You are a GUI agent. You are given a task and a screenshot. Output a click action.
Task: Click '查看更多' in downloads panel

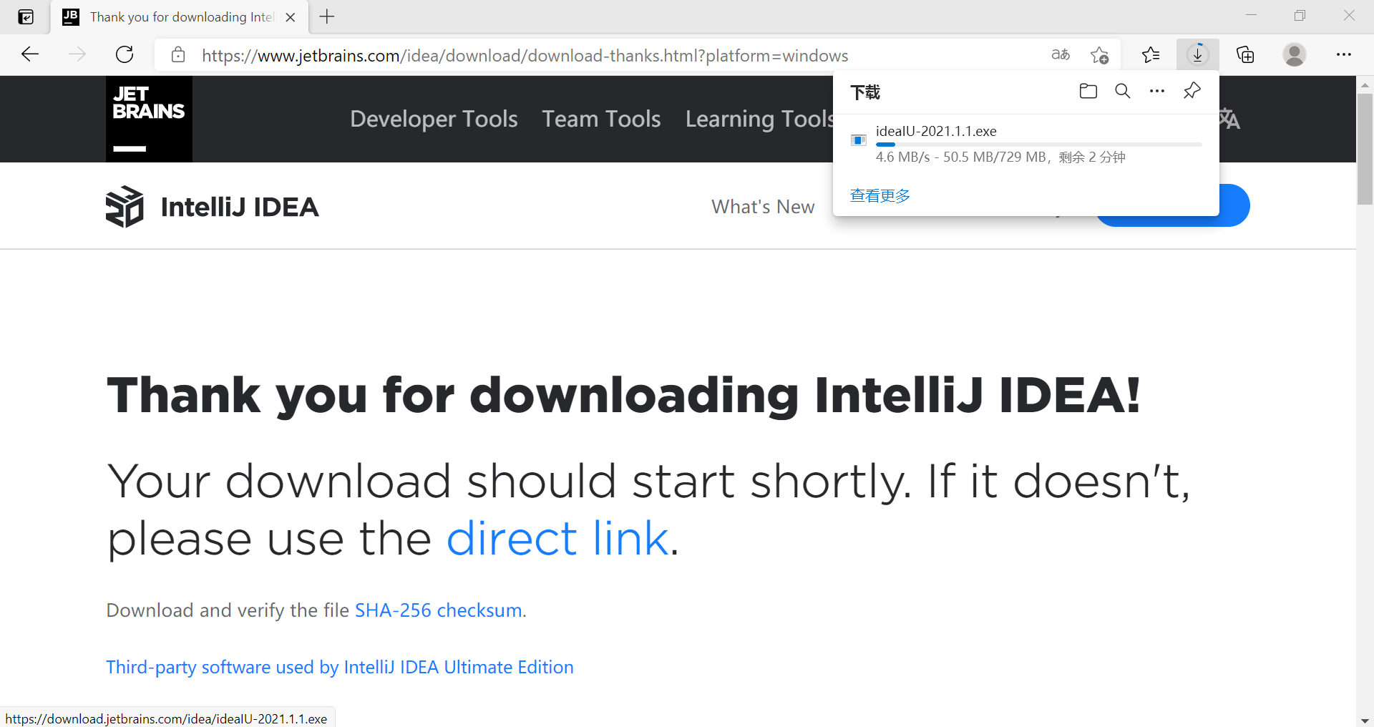point(880,195)
